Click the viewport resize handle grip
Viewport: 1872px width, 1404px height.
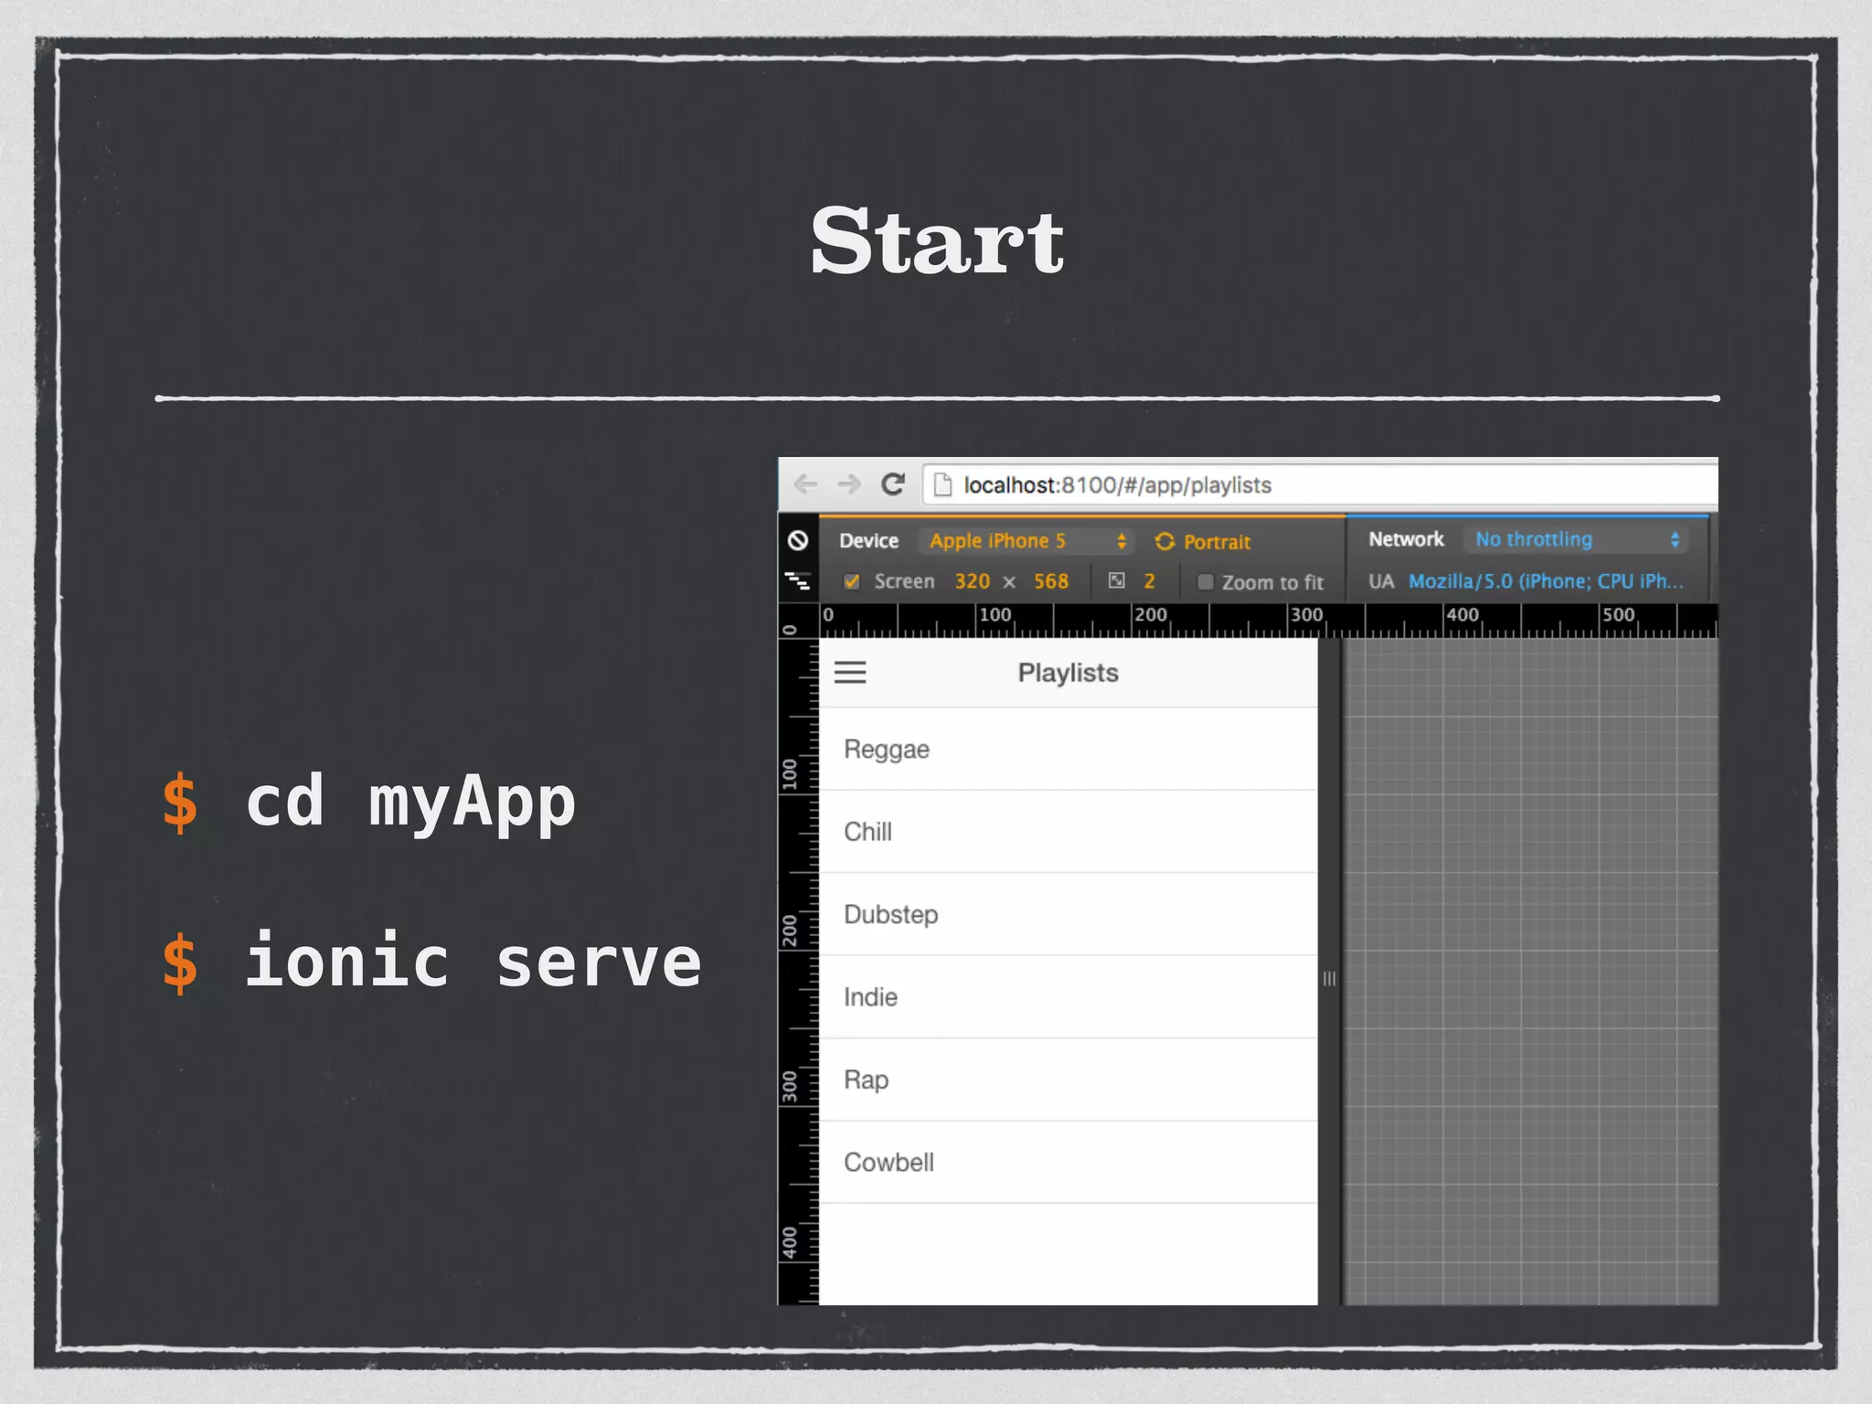[1329, 979]
